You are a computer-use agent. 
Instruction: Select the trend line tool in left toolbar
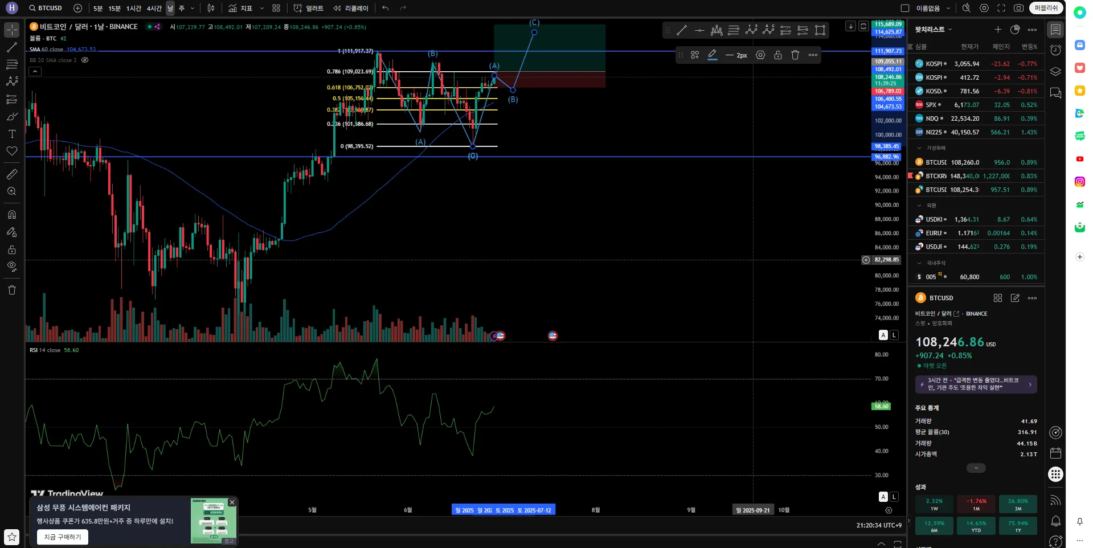tap(12, 47)
